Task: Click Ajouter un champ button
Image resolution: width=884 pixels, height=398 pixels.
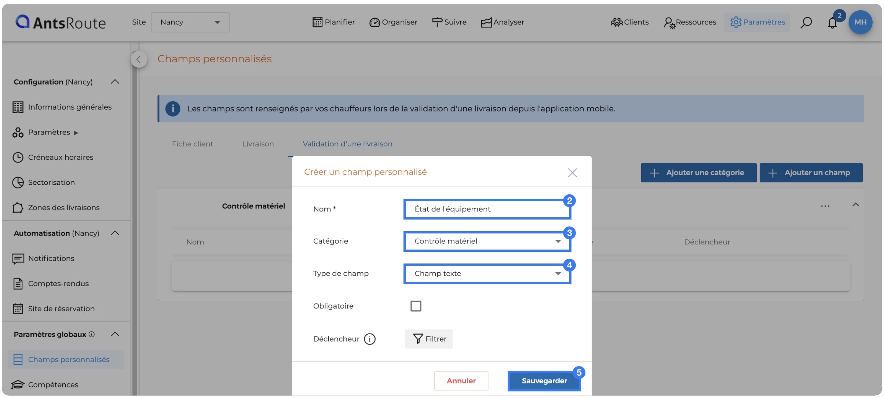Action: tap(811, 173)
